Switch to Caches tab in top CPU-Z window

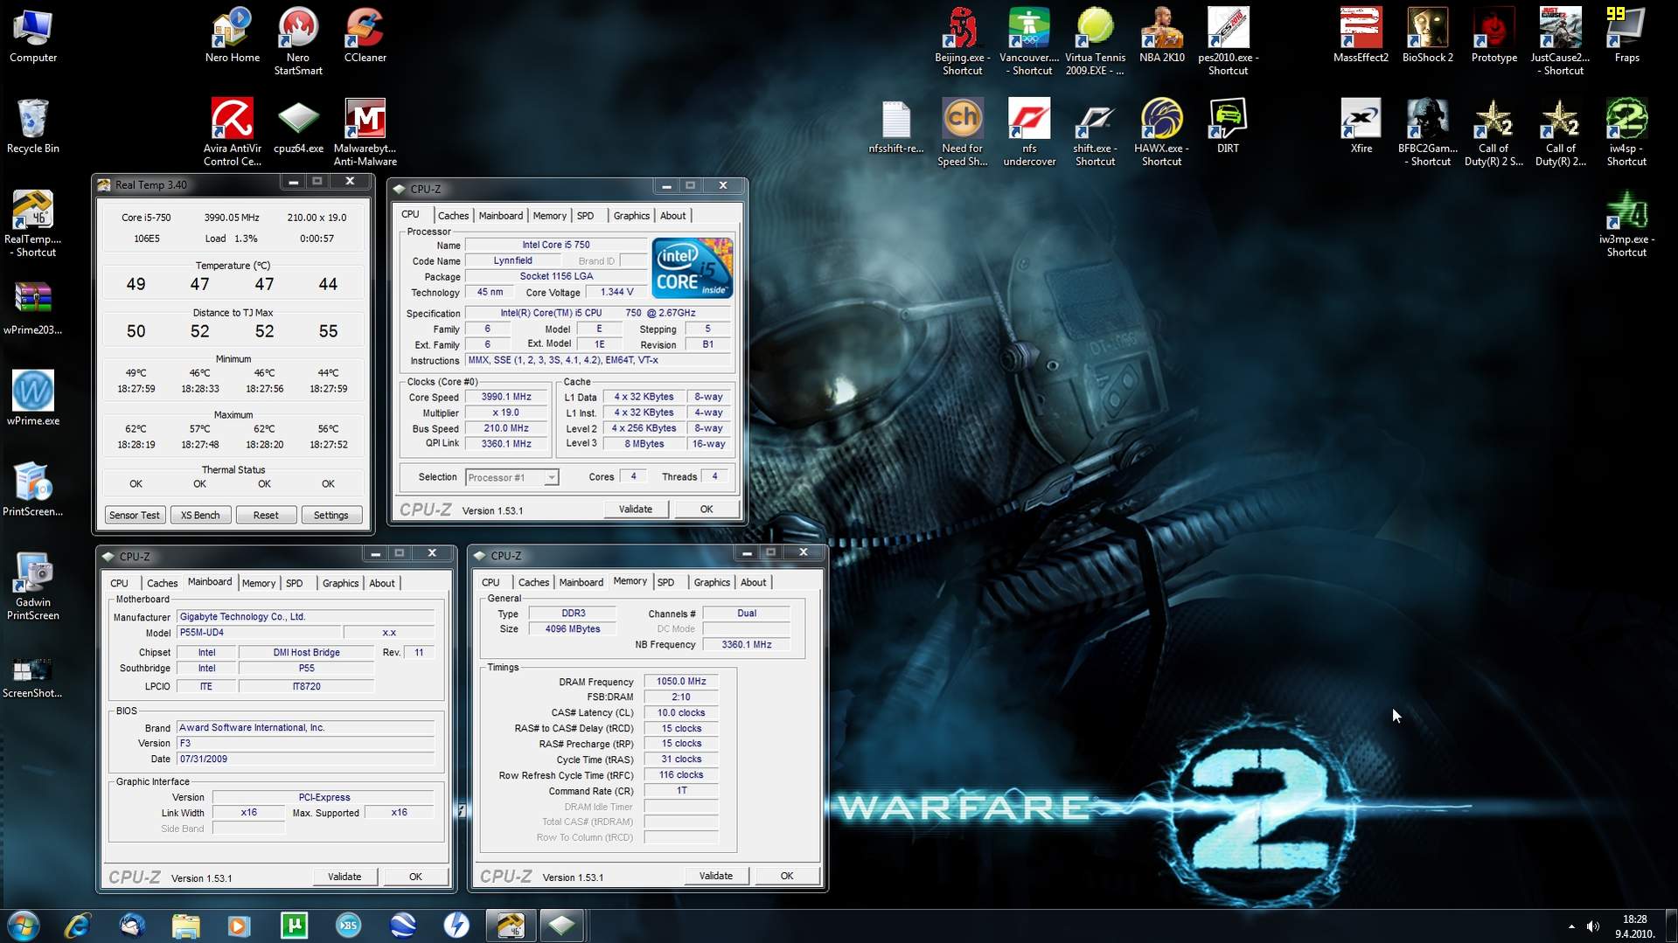pyautogui.click(x=452, y=216)
